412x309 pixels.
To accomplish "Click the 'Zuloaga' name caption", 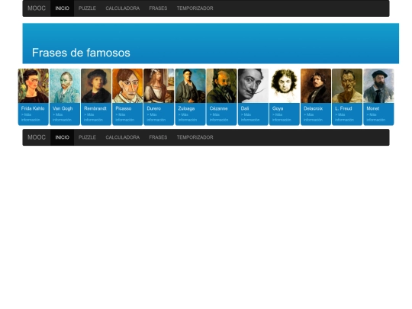I will [x=186, y=108].
